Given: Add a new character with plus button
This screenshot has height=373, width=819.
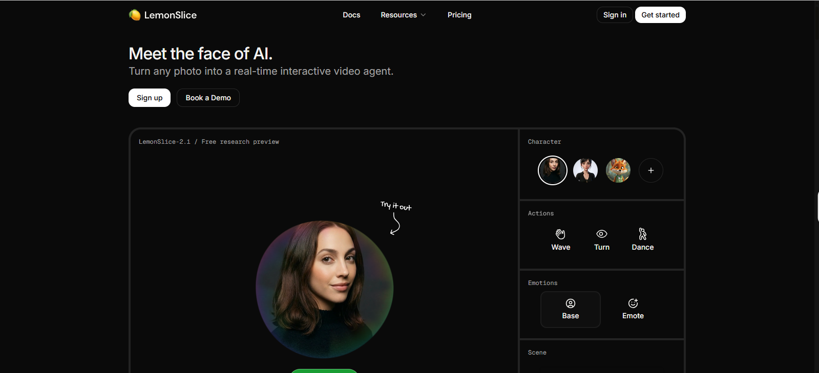Looking at the screenshot, I should click(651, 170).
